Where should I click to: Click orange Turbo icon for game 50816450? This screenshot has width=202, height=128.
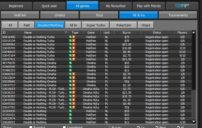click(74, 37)
